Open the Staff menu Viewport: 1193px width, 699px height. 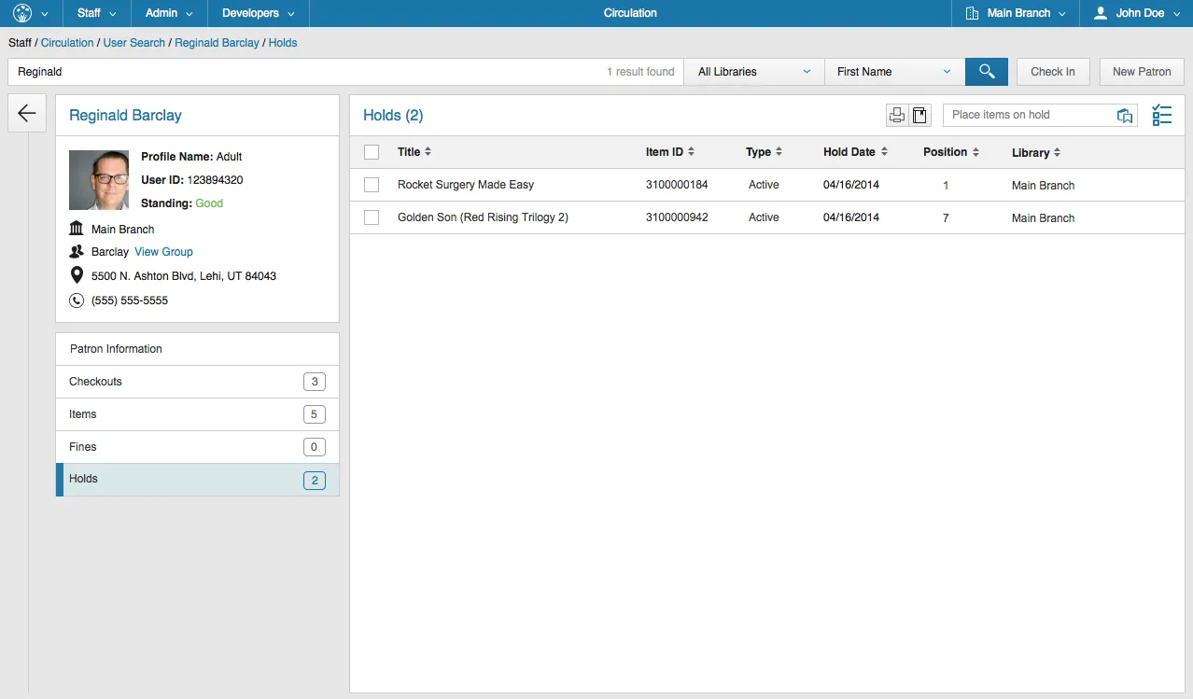(97, 13)
